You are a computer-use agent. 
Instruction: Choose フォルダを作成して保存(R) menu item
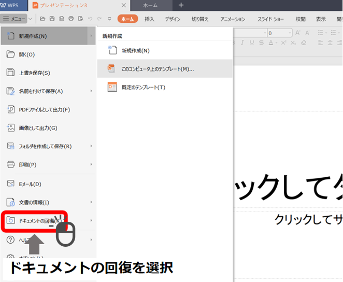(x=48, y=146)
